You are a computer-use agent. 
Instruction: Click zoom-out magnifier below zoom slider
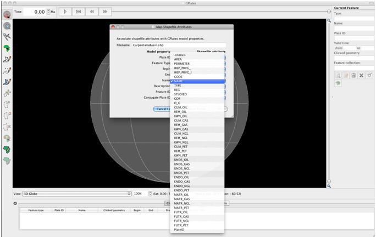[x=329, y=186]
